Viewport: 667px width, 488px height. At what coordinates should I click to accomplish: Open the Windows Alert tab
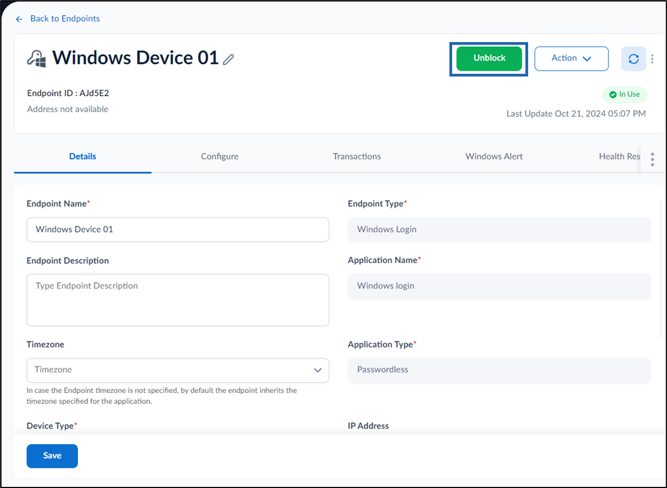[x=494, y=156]
